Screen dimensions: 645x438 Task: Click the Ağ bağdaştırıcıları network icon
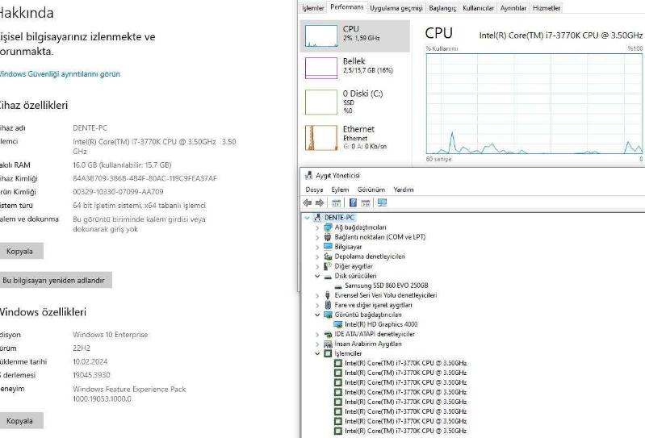(x=328, y=227)
